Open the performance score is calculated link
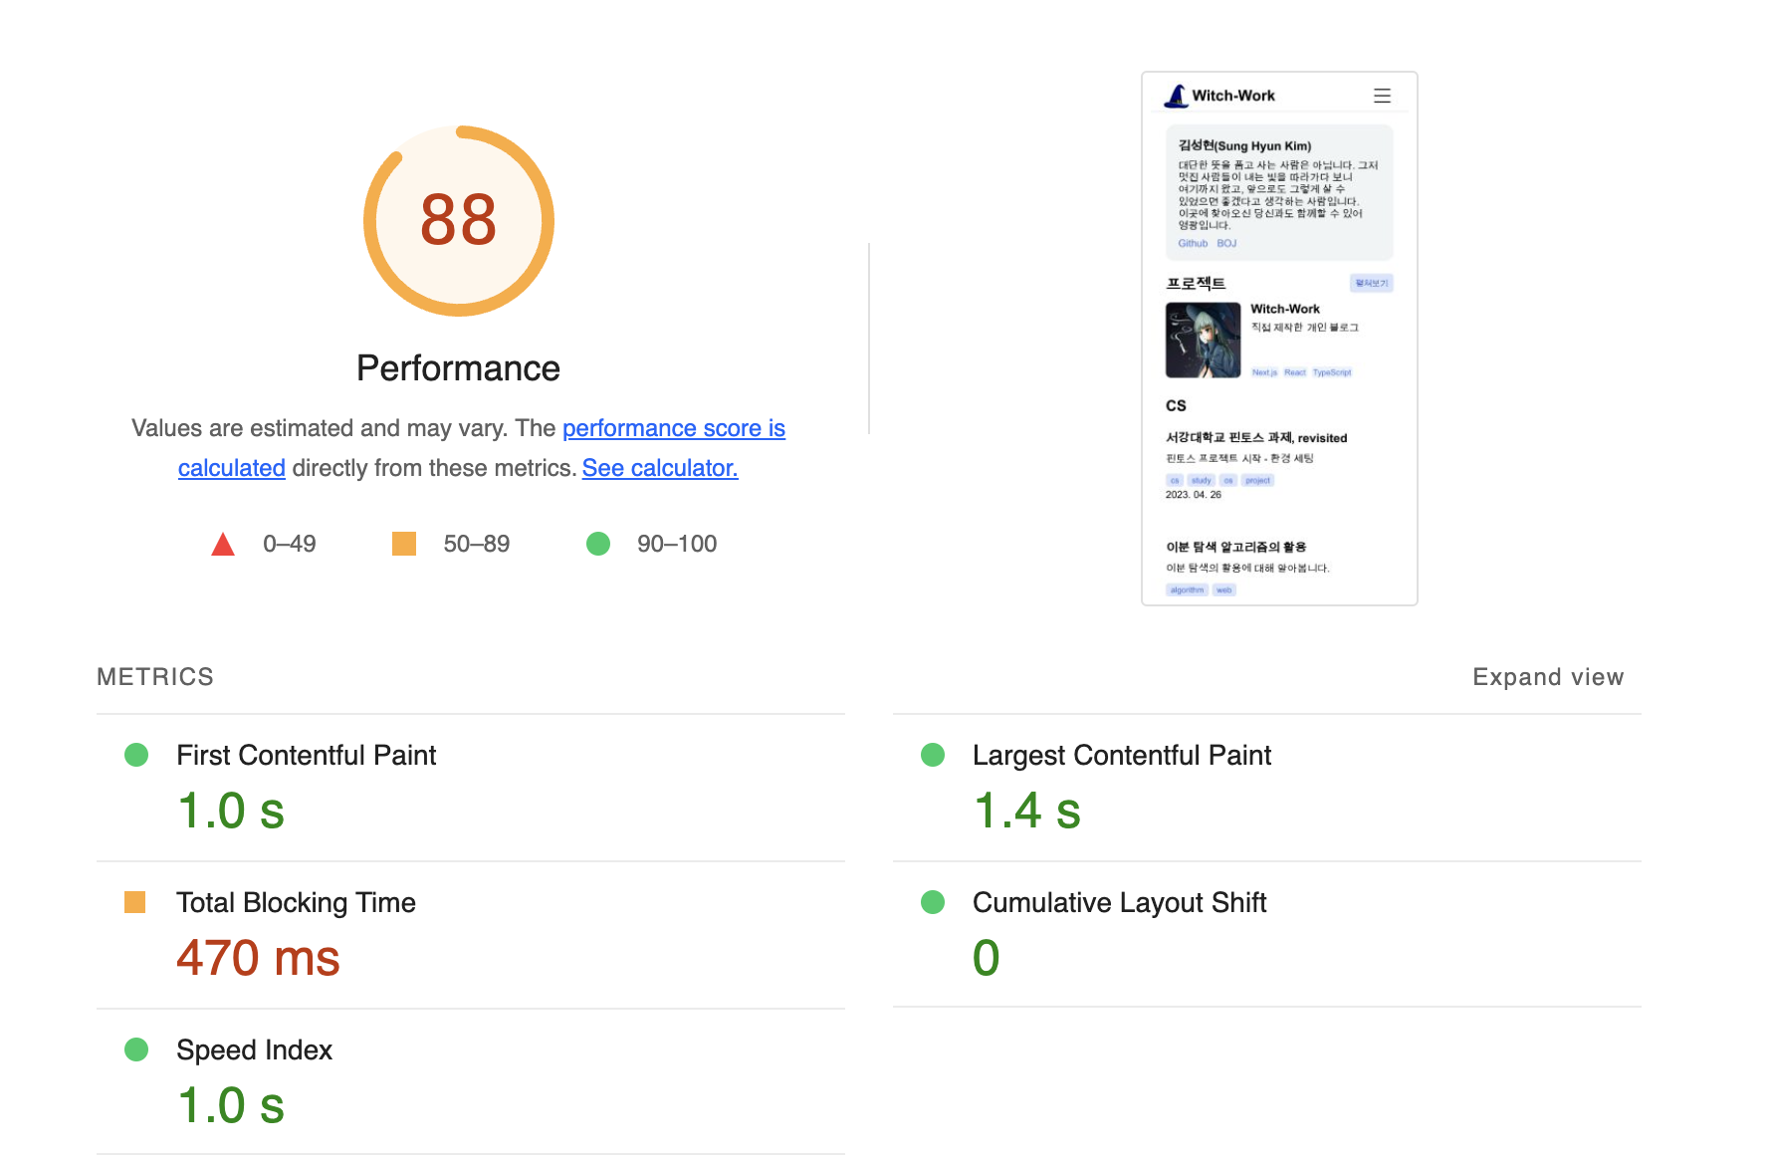Screen dimensions: 1768x1165 (673, 428)
